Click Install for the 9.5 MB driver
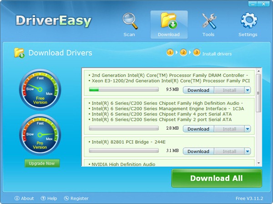This screenshot has height=204, width=273. coord(229,90)
